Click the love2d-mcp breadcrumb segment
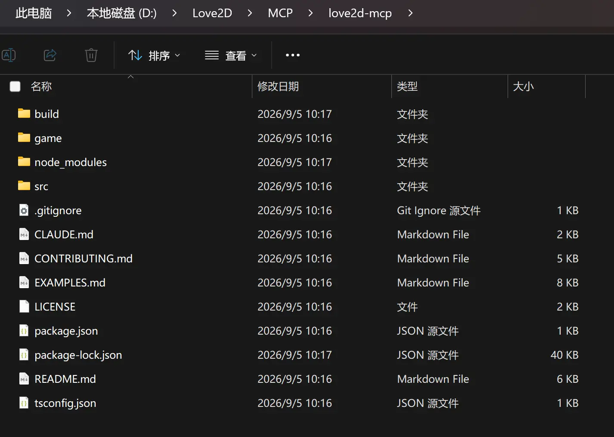The image size is (614, 437). [x=360, y=13]
